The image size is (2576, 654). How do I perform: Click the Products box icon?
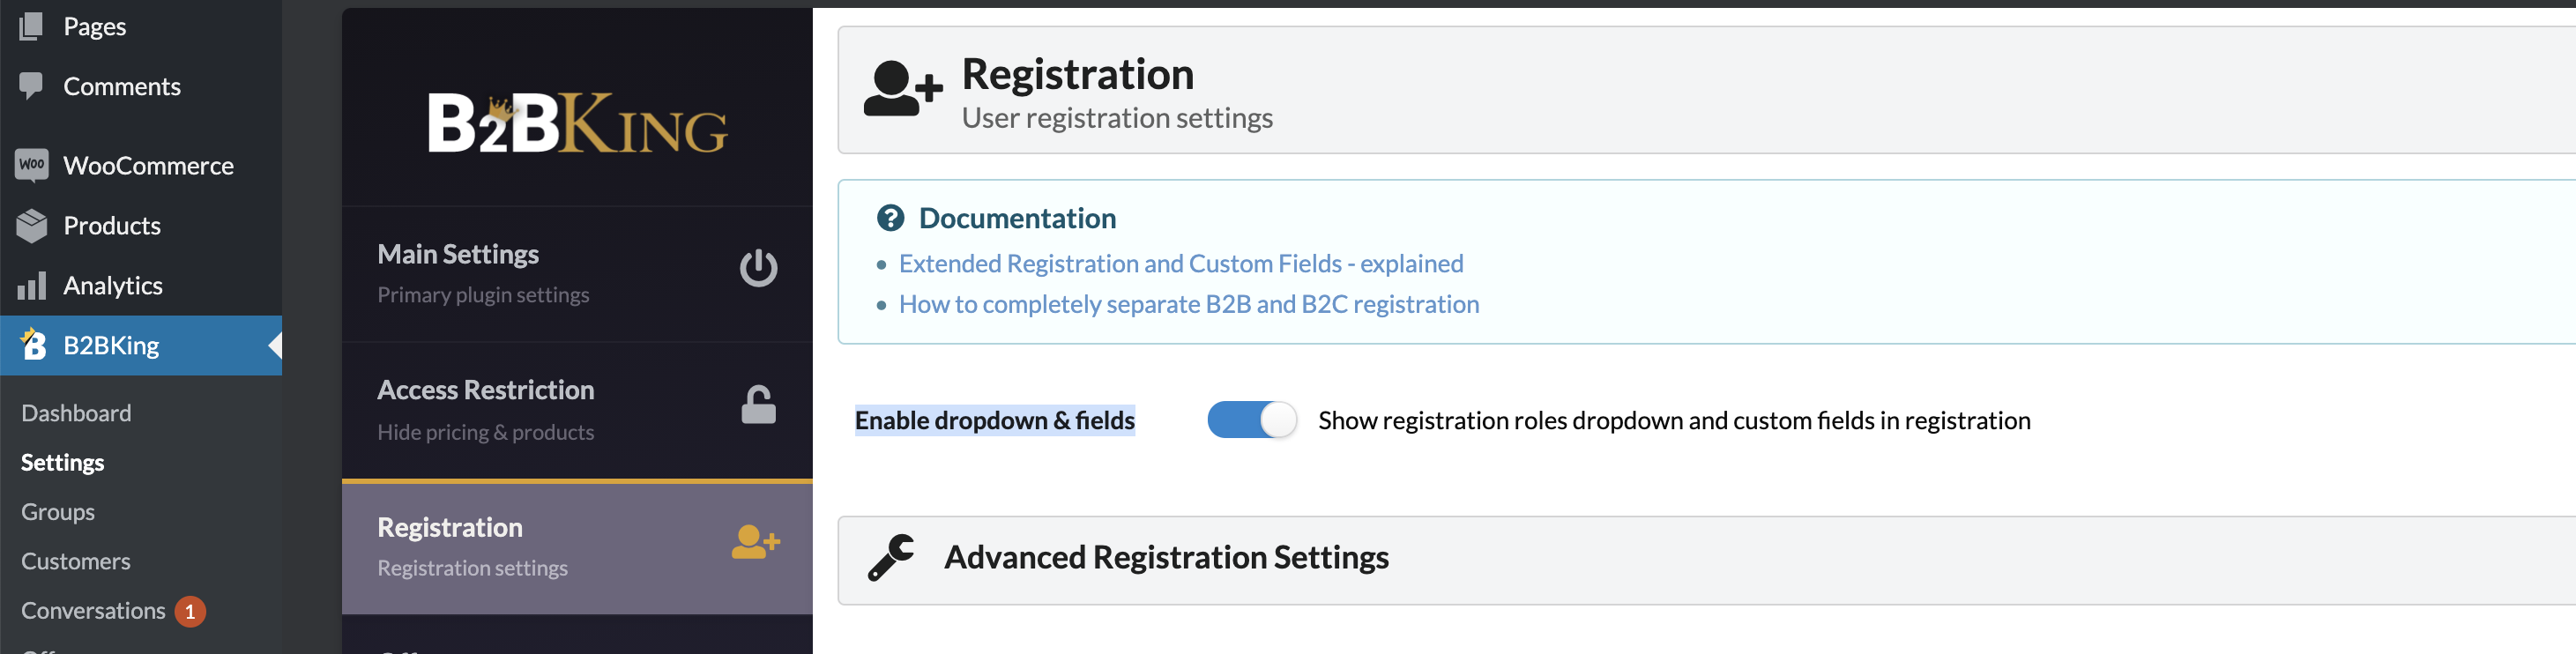click(x=31, y=226)
